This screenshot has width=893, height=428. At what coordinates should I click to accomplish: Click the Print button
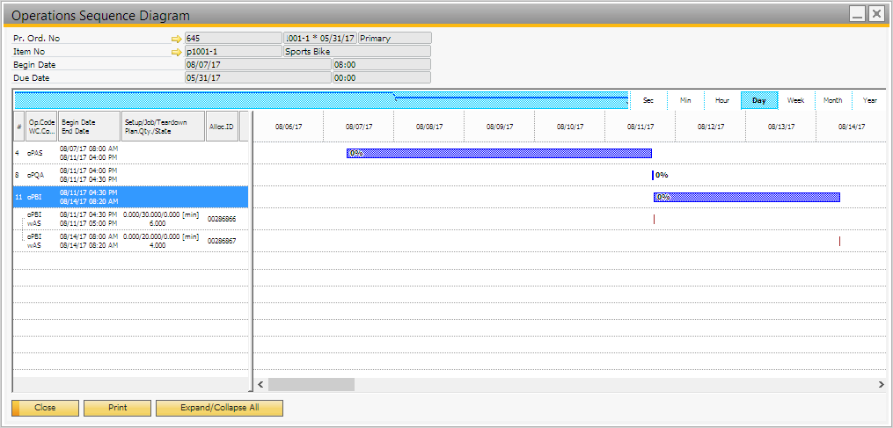point(117,408)
